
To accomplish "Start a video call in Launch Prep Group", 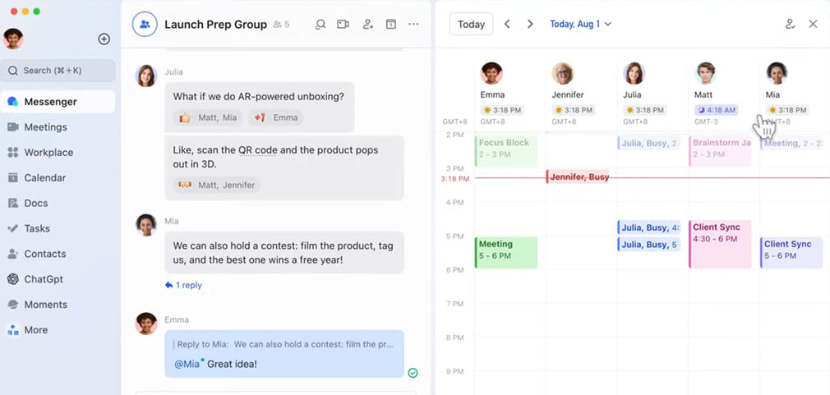I will pos(344,25).
